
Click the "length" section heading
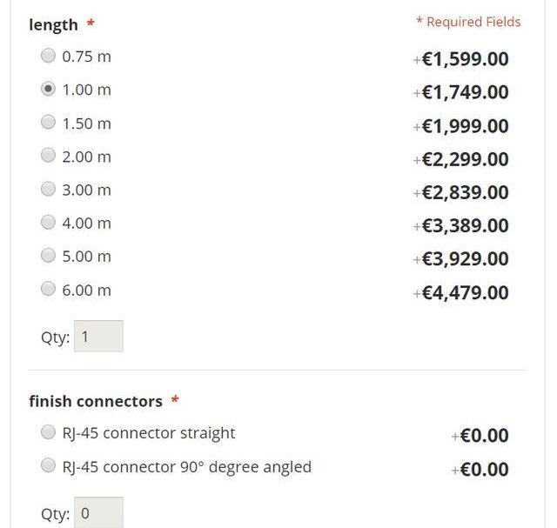point(53,24)
